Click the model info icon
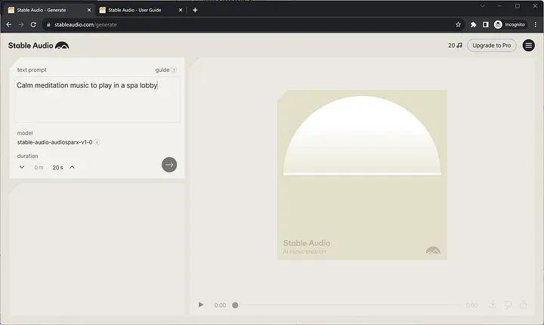 pos(97,142)
